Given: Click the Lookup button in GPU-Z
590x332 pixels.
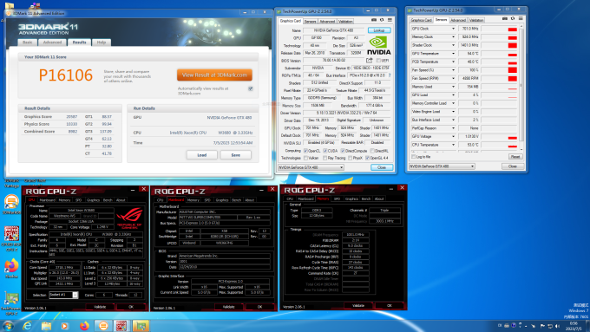Looking at the screenshot, I should coord(379,30).
